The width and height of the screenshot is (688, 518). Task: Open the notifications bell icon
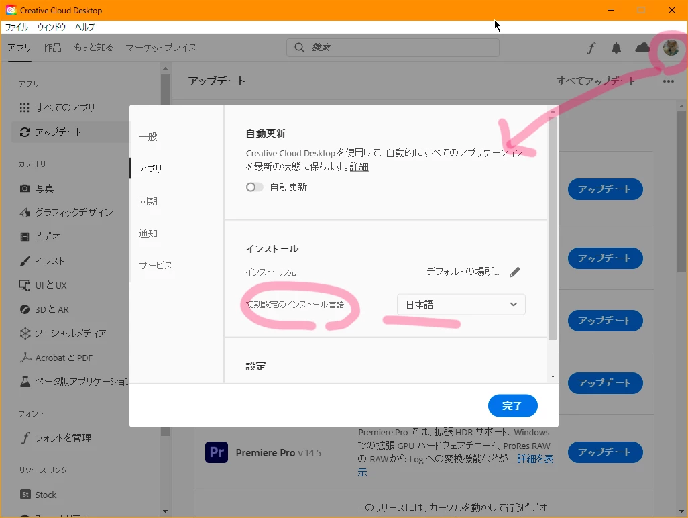[616, 48]
